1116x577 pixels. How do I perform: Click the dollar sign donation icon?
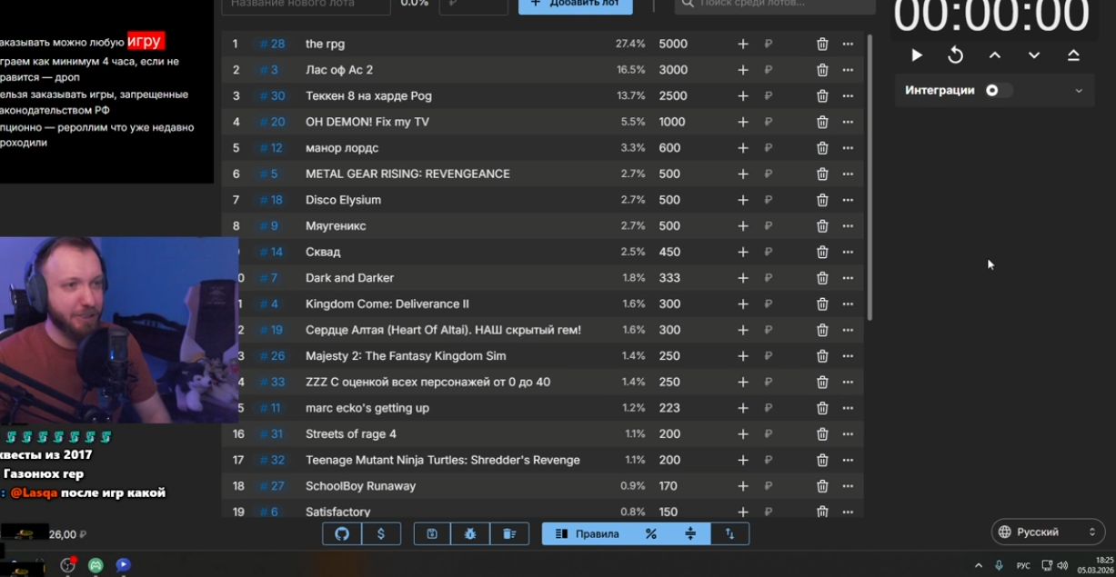pos(381,533)
